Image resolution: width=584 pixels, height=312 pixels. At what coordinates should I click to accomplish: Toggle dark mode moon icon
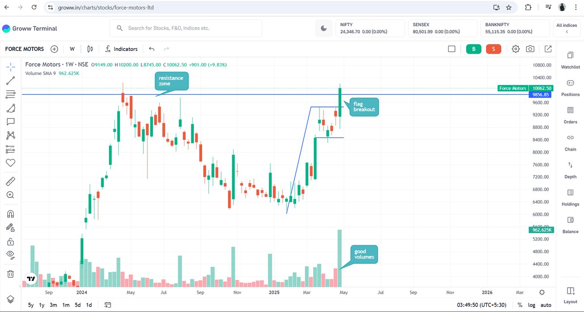(323, 28)
